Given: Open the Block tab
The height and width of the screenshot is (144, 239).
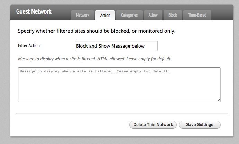Looking at the screenshot, I should [x=173, y=15].
